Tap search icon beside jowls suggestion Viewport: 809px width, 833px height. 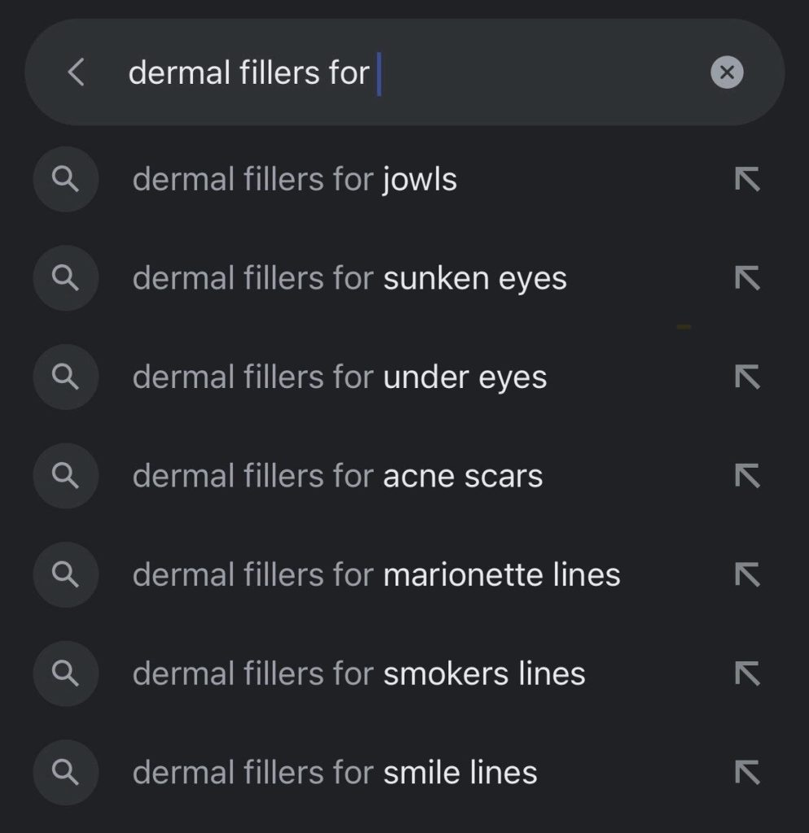point(66,179)
